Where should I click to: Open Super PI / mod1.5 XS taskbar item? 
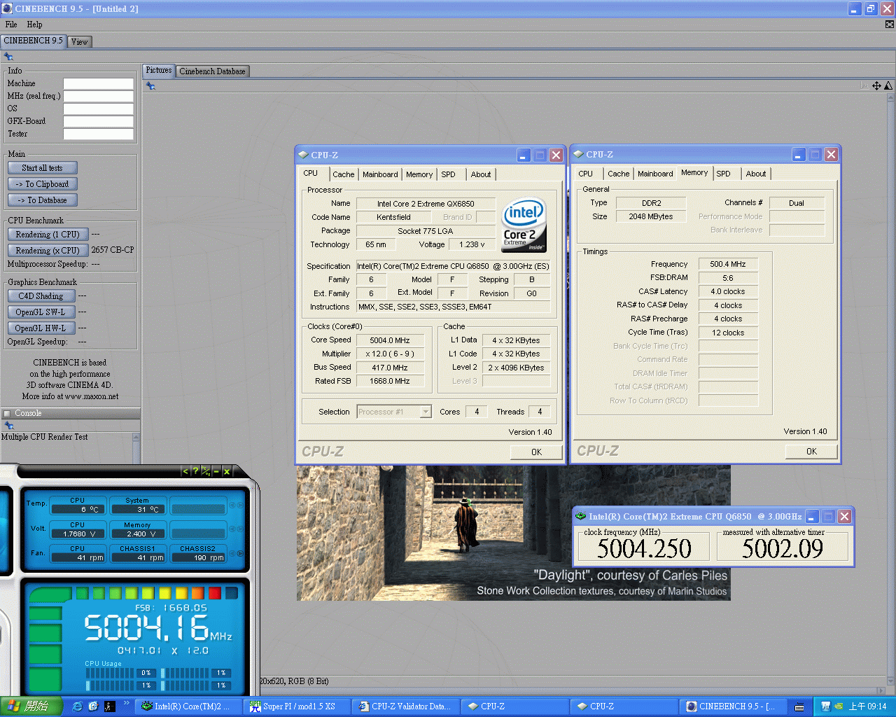pos(298,706)
